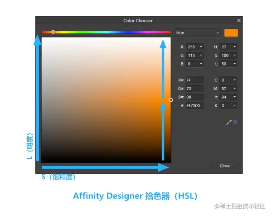Expand the M value dropdown arrow
272x216 pixels.
coord(234,89)
